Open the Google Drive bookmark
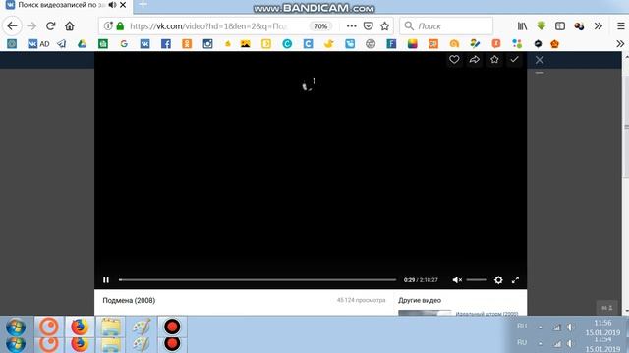Image resolution: width=629 pixels, height=353 pixels. click(83, 43)
